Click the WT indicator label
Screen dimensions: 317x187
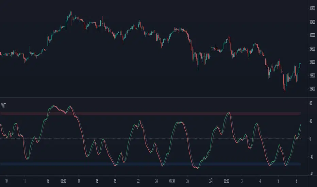[x=3, y=106]
